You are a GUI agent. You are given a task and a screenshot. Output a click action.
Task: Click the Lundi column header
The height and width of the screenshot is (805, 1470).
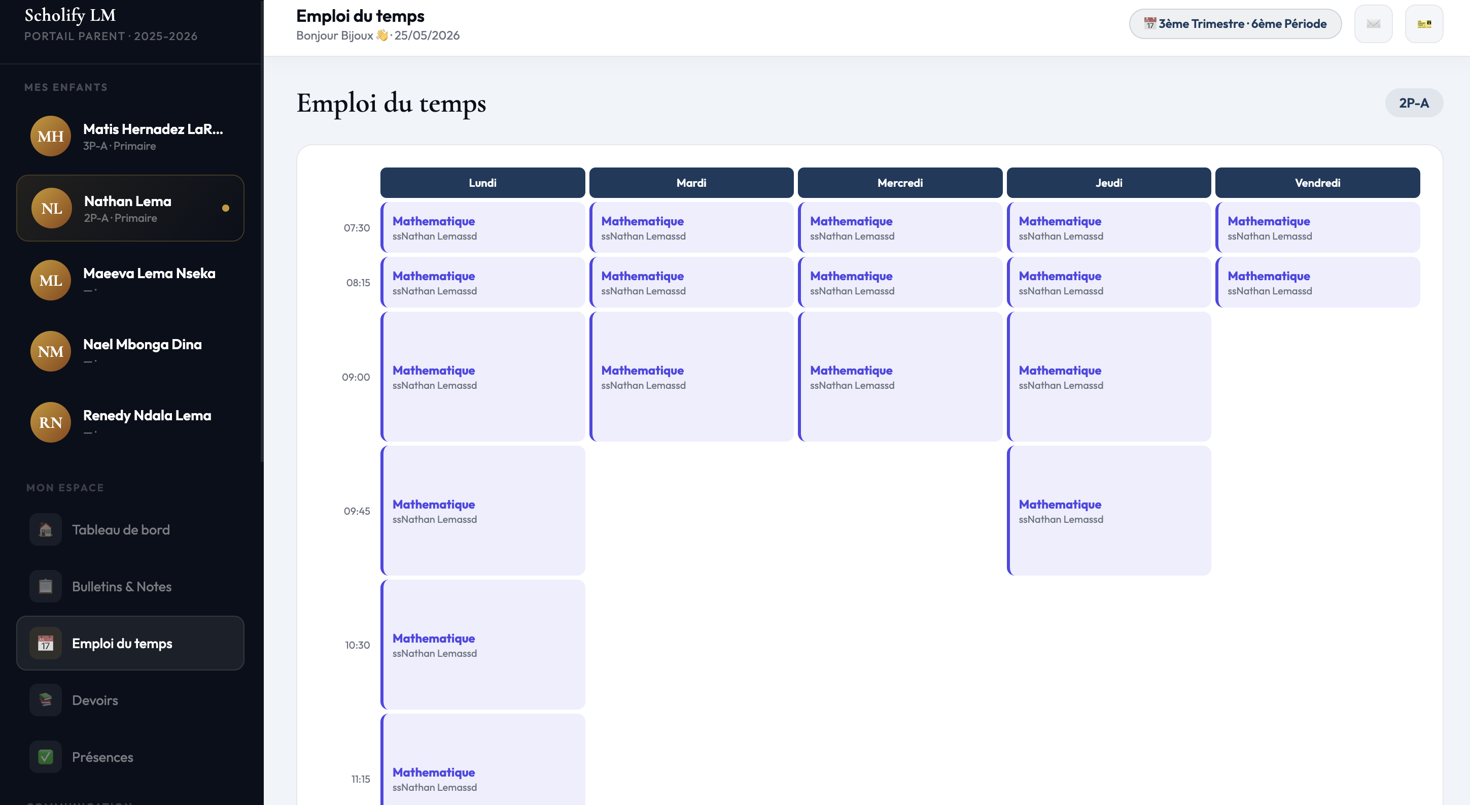[483, 183]
